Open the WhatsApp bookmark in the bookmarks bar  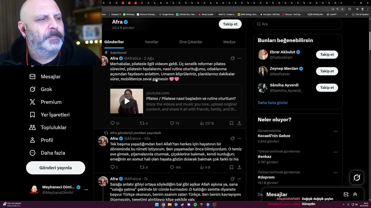click(x=129, y=14)
